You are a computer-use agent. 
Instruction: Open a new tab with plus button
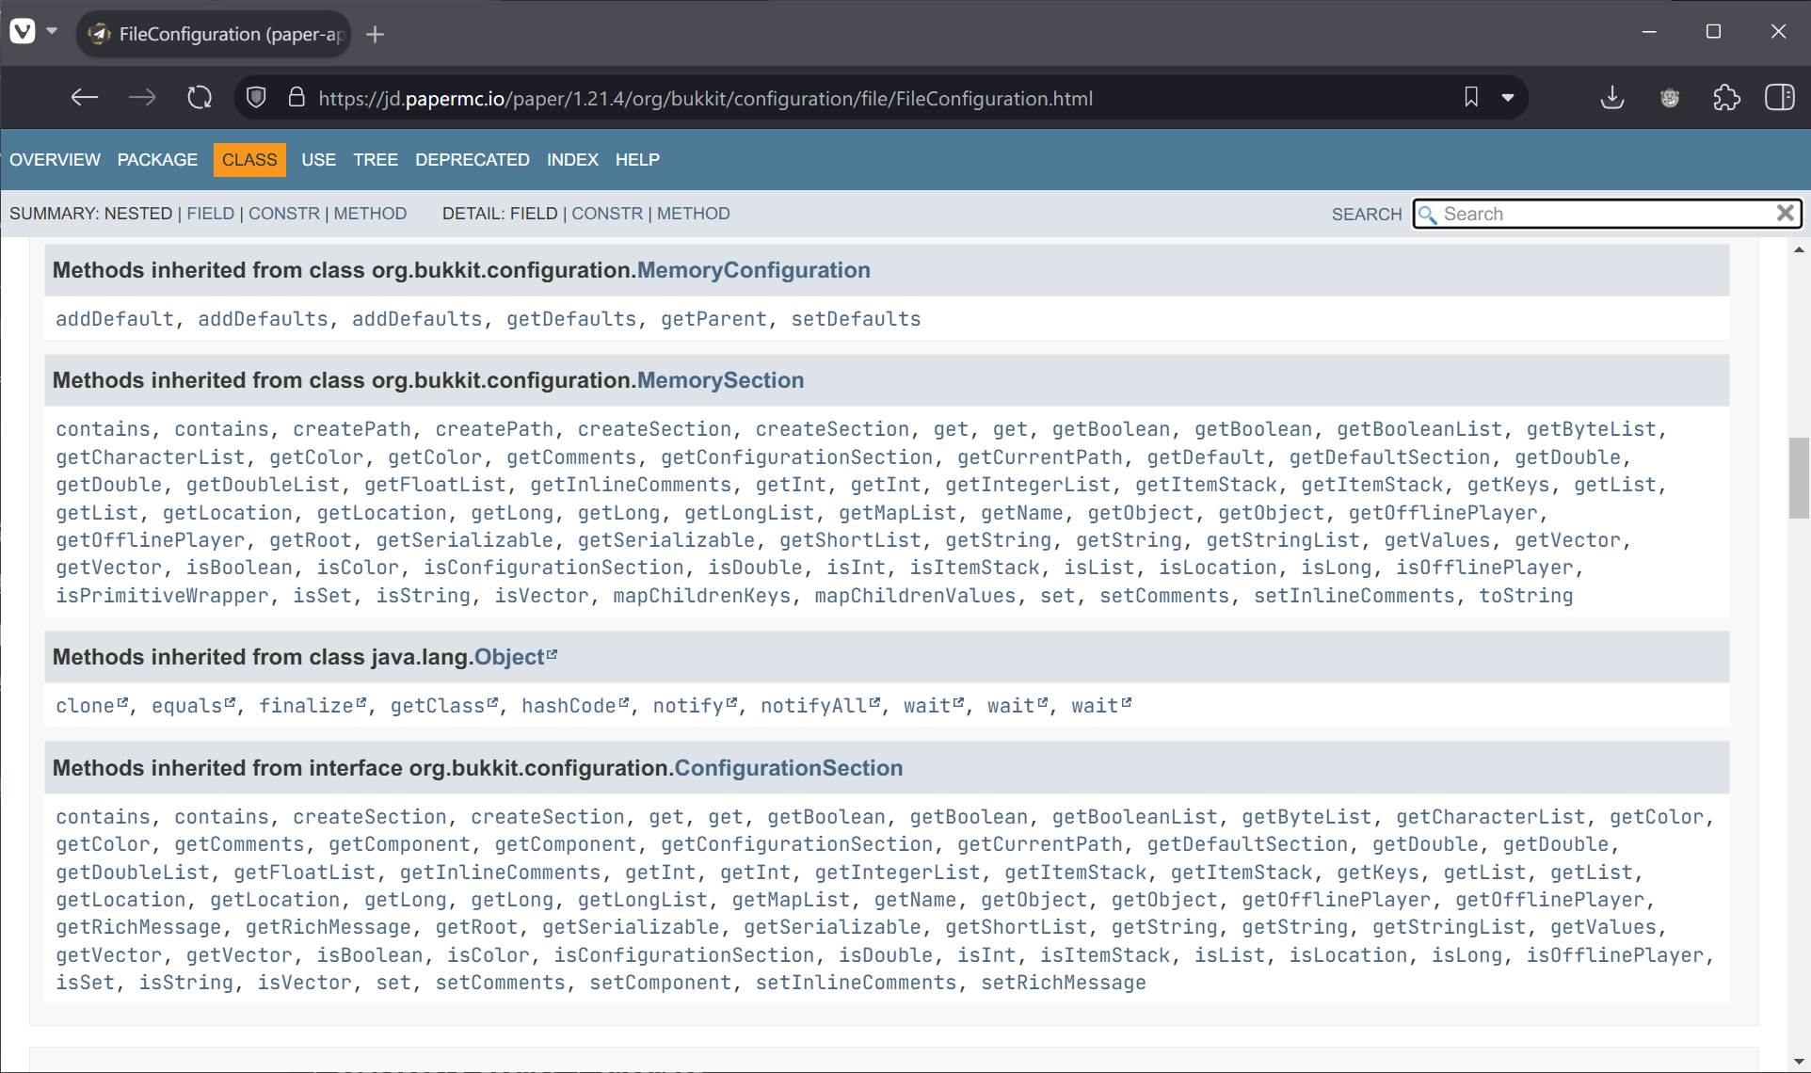click(x=376, y=35)
